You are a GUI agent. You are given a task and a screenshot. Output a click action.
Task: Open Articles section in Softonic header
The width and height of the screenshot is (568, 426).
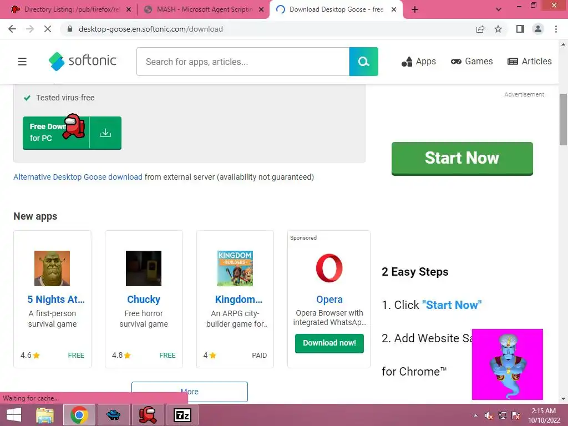coord(530,62)
